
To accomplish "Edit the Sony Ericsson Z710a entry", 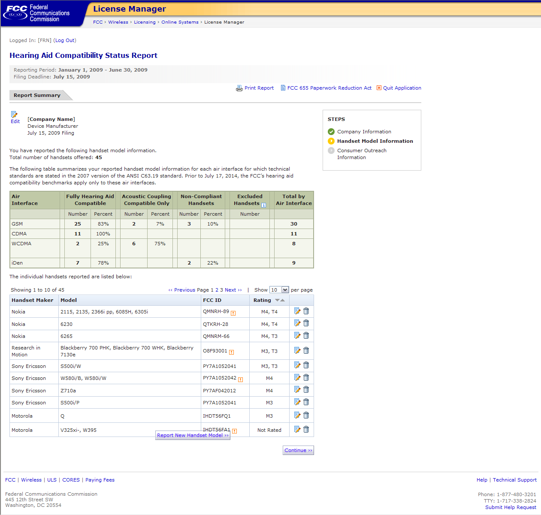I will [297, 390].
